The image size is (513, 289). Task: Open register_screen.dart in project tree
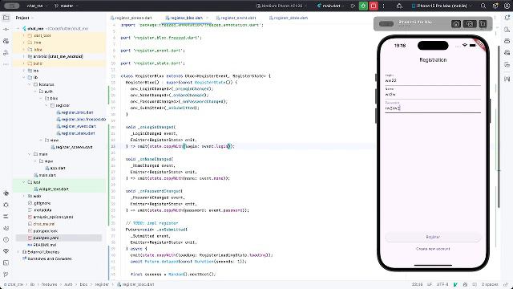[x=71, y=147]
